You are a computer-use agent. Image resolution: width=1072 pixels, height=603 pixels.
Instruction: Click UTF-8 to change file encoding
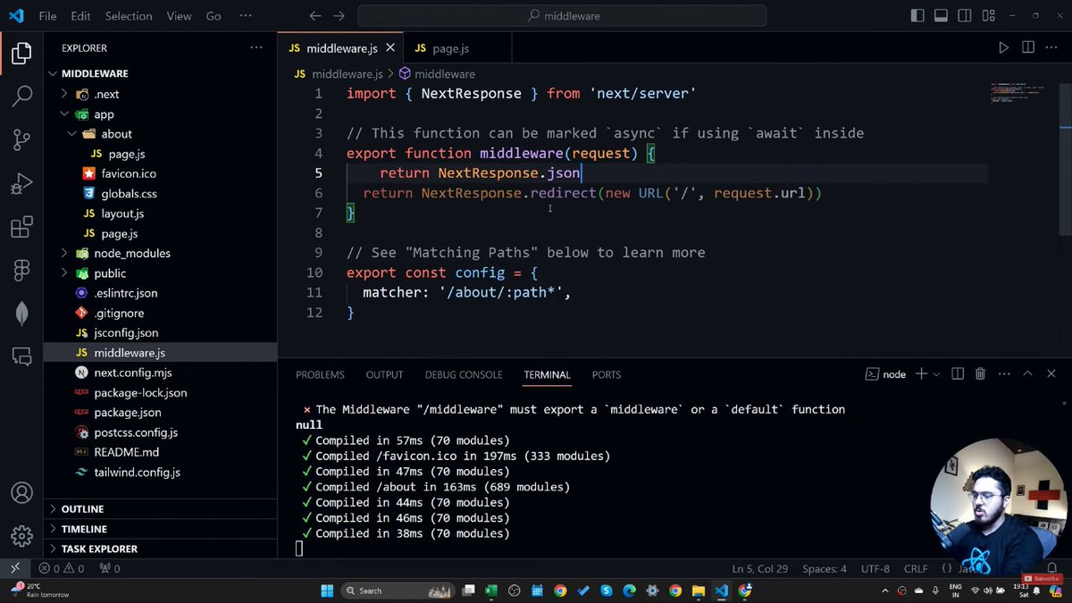[875, 568]
